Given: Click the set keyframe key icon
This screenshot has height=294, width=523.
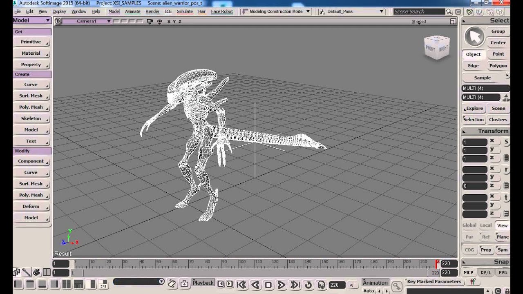Looking at the screenshot, I should [x=396, y=285].
